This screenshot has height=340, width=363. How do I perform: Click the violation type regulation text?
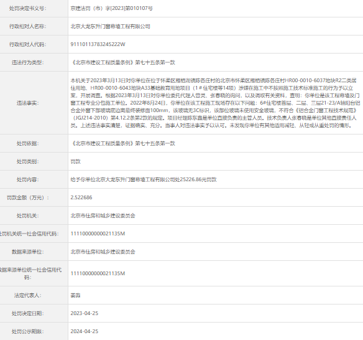click(x=122, y=62)
